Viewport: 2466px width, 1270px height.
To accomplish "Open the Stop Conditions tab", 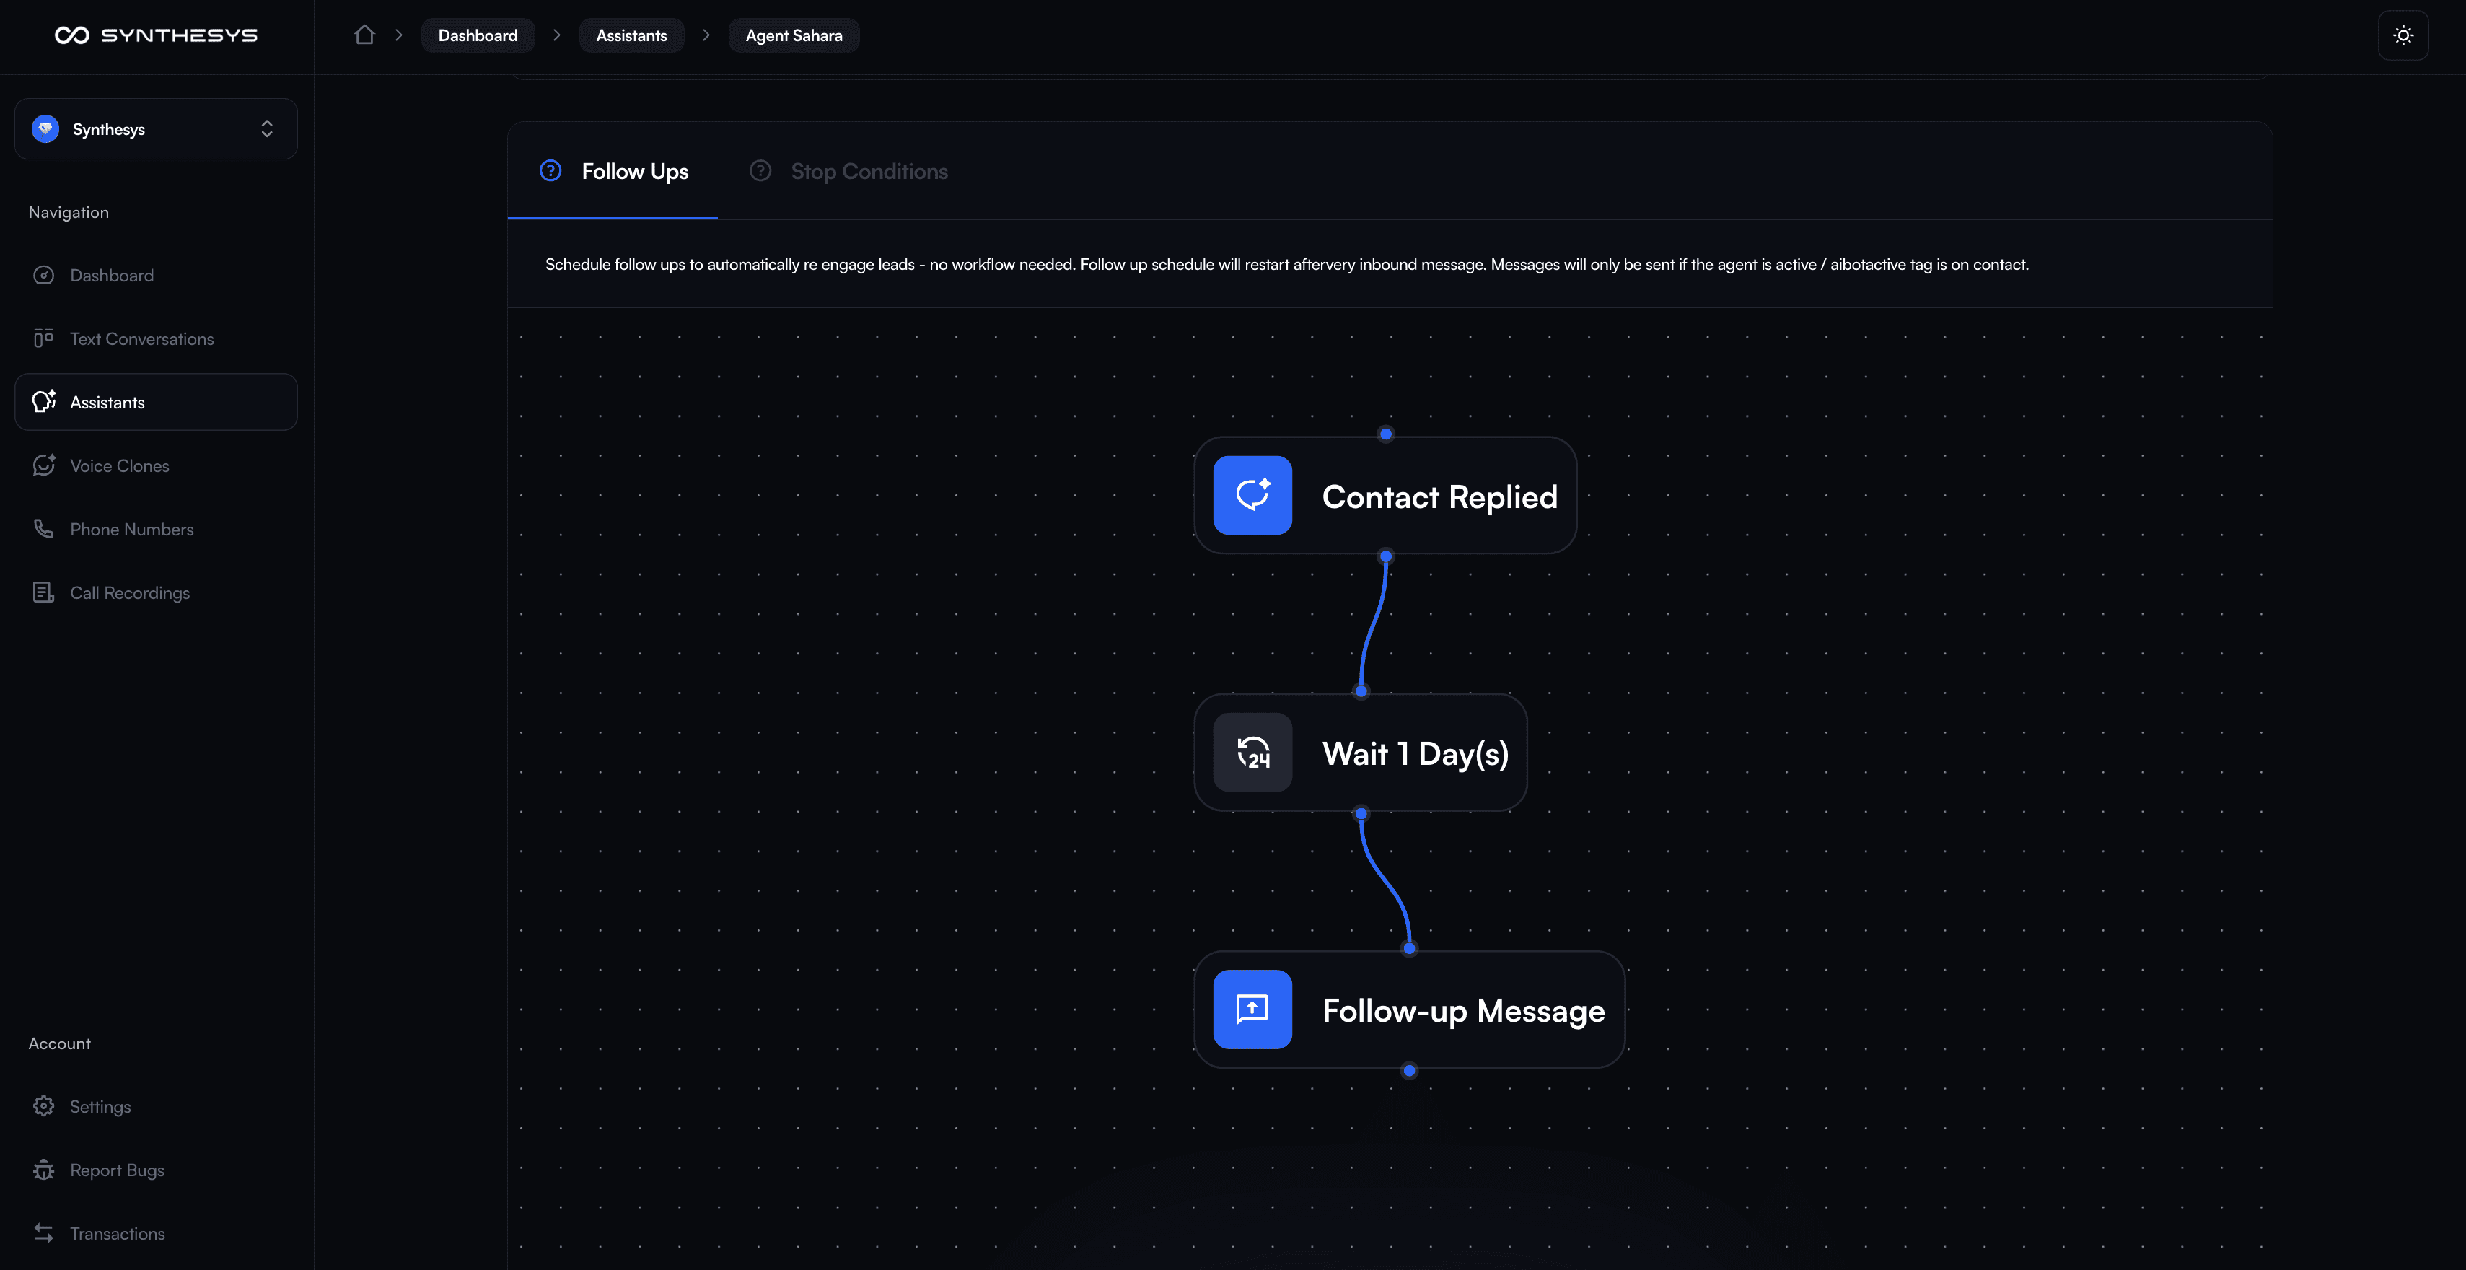I will pyautogui.click(x=868, y=172).
